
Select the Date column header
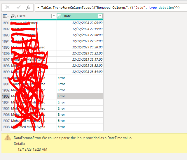(x=80, y=16)
